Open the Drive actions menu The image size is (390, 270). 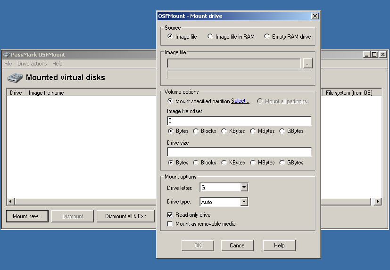32,64
